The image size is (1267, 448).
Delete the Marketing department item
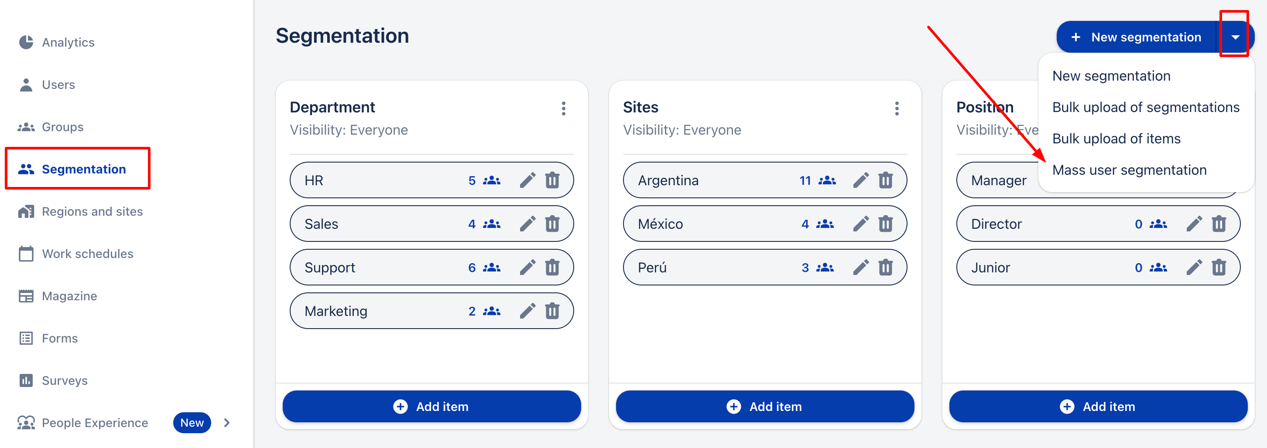coord(552,311)
